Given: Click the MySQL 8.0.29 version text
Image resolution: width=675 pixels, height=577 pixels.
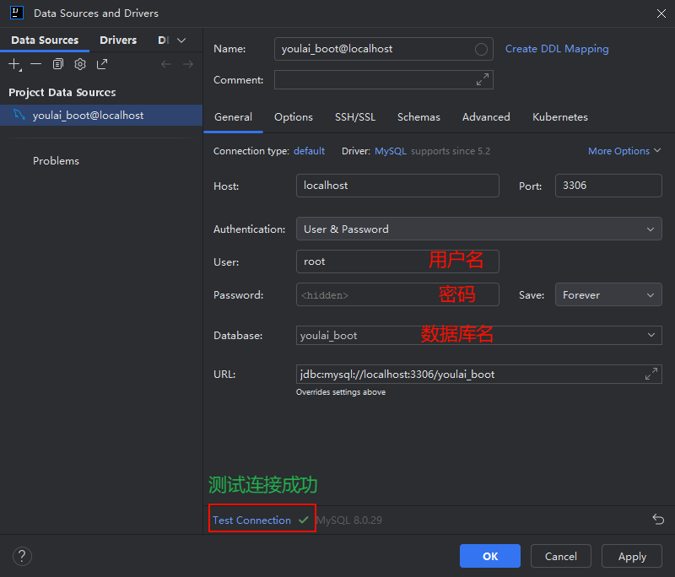Looking at the screenshot, I should click(349, 520).
